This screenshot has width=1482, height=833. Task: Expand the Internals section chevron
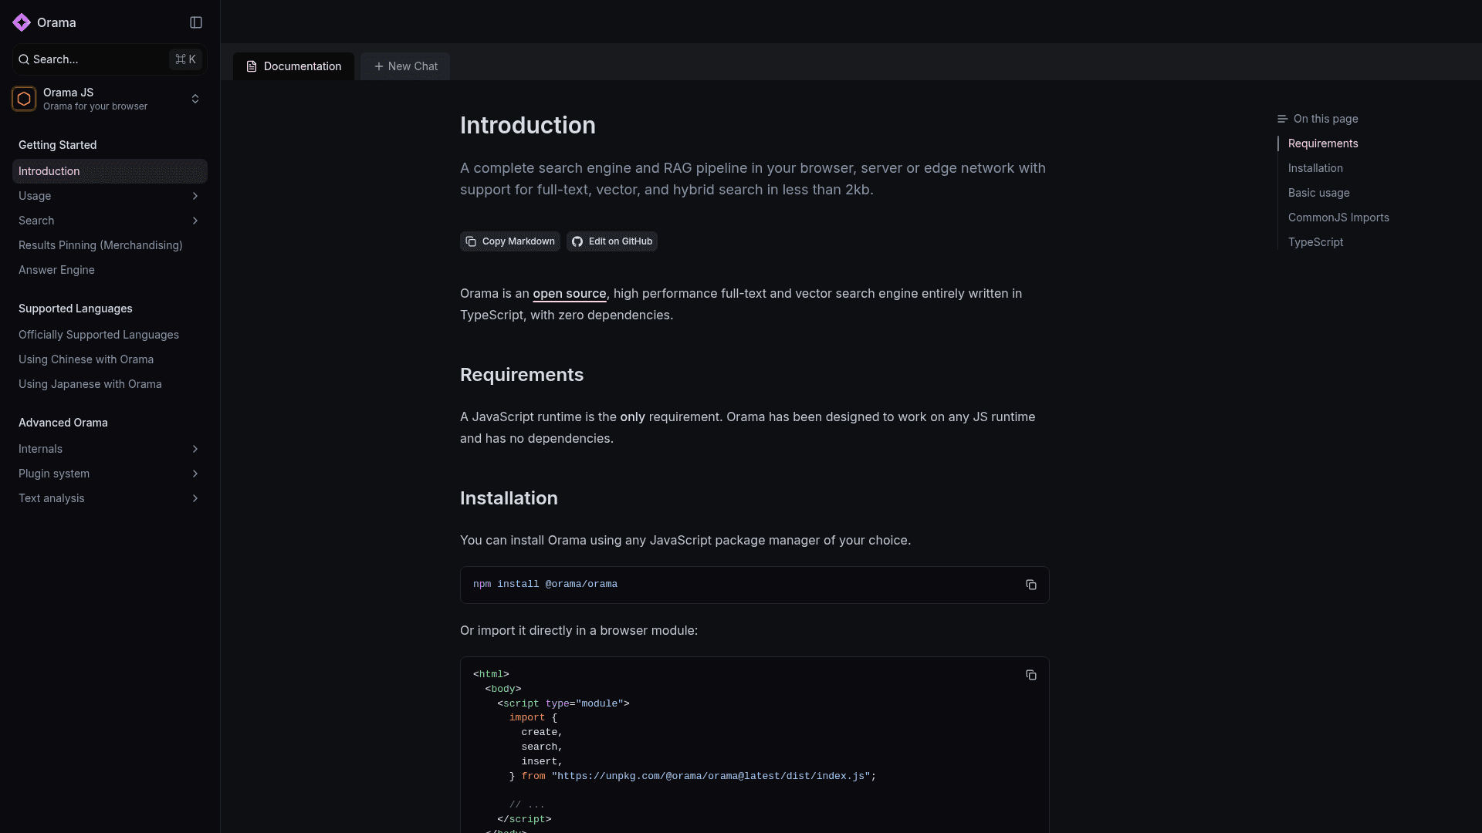[x=195, y=449]
